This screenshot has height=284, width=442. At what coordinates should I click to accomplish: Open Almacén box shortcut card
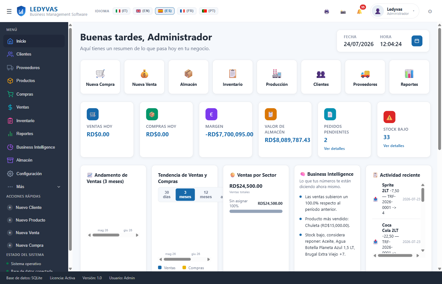[188, 77]
